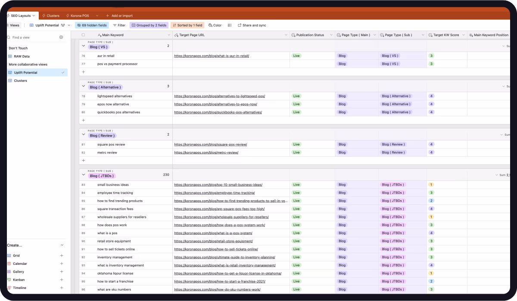This screenshot has height=301, width=517.
Task: Add a new Gallery view
Action: (62, 272)
